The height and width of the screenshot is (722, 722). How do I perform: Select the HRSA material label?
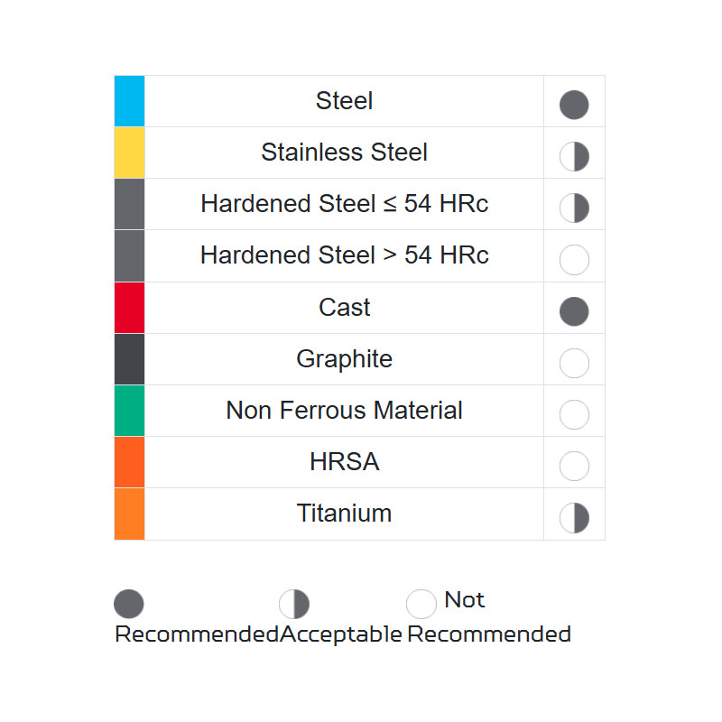click(x=344, y=462)
